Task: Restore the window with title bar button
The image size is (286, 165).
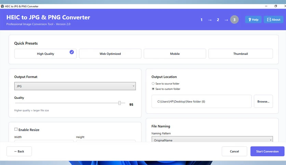Action: click(x=276, y=6)
